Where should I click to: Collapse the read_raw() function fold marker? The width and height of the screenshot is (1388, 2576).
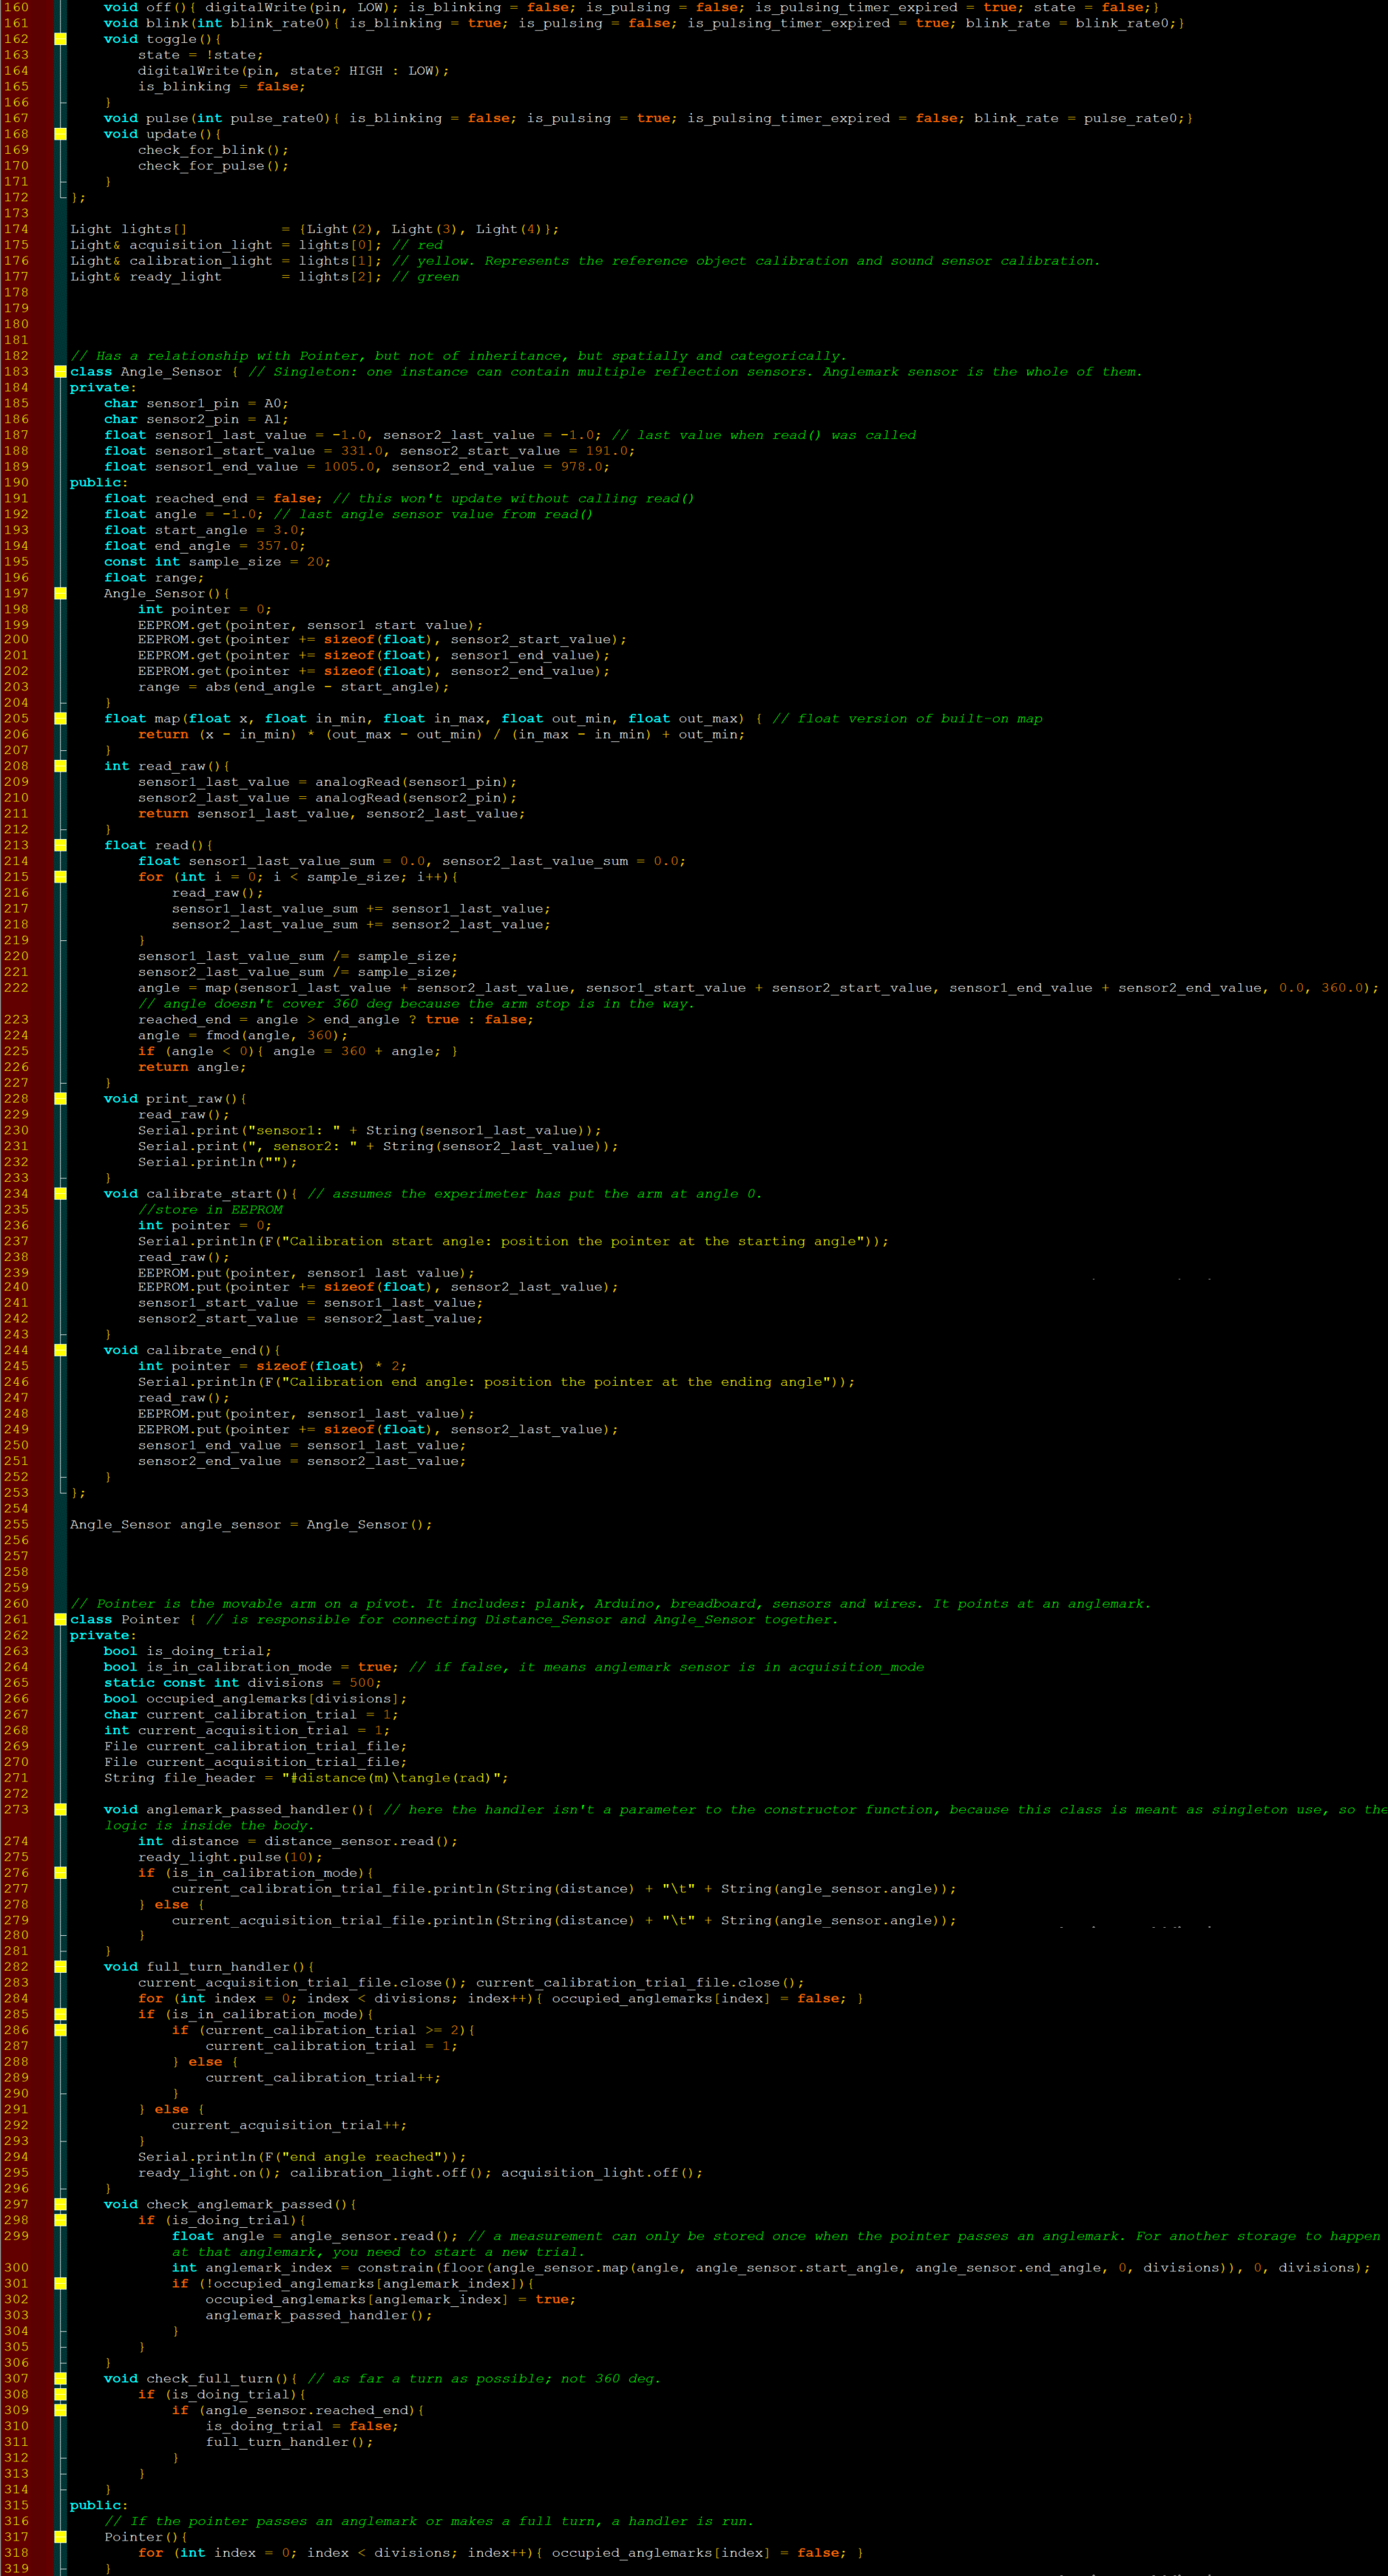60,766
